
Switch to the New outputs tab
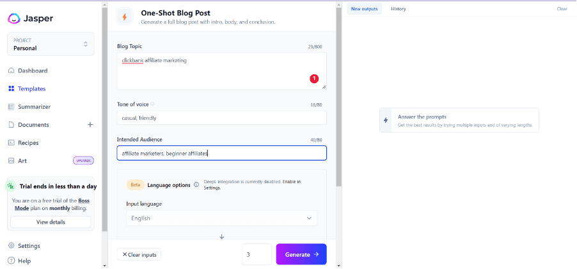[365, 9]
